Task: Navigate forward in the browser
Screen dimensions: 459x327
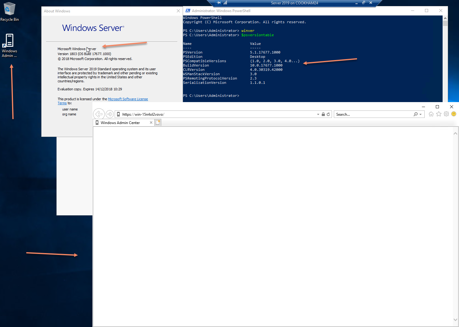Action: click(110, 114)
